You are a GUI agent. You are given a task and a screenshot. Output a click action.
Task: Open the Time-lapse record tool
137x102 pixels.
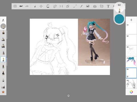[x=102, y=6]
